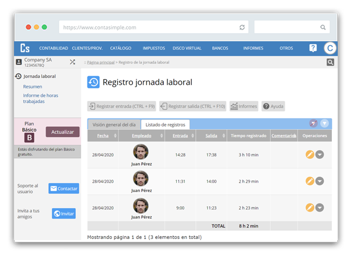350x257 pixels.
Task: Reload the page using browser refresh icon
Action: point(242,27)
